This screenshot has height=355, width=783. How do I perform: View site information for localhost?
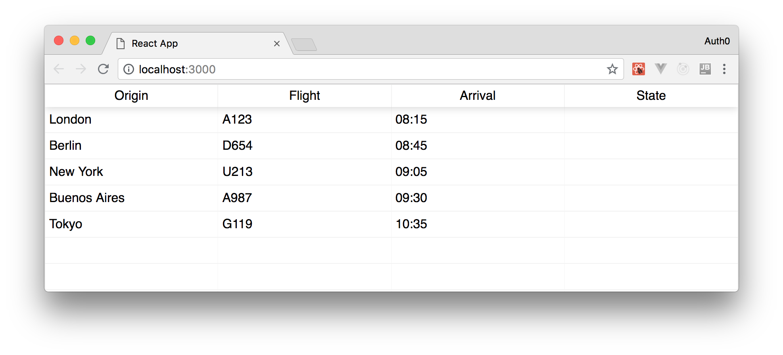[129, 69]
